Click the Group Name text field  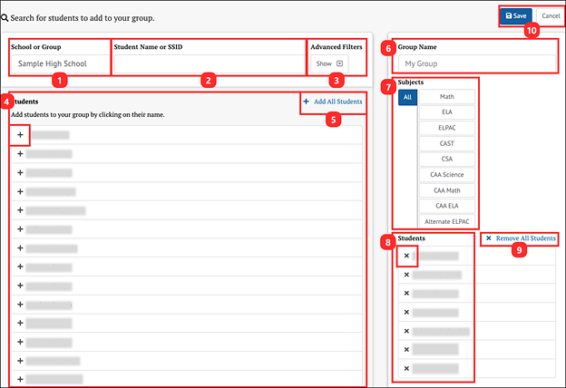coord(476,64)
